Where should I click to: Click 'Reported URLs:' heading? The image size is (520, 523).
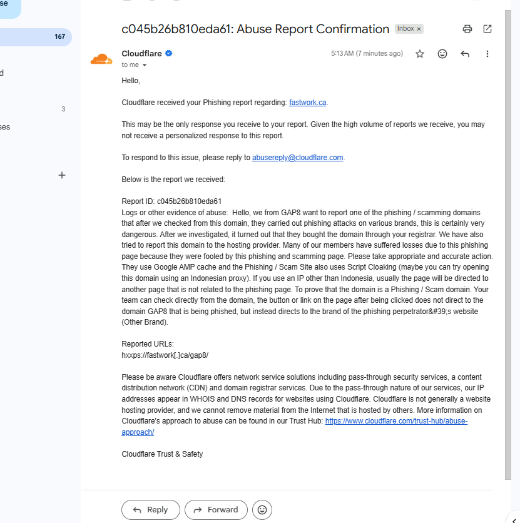[148, 344]
